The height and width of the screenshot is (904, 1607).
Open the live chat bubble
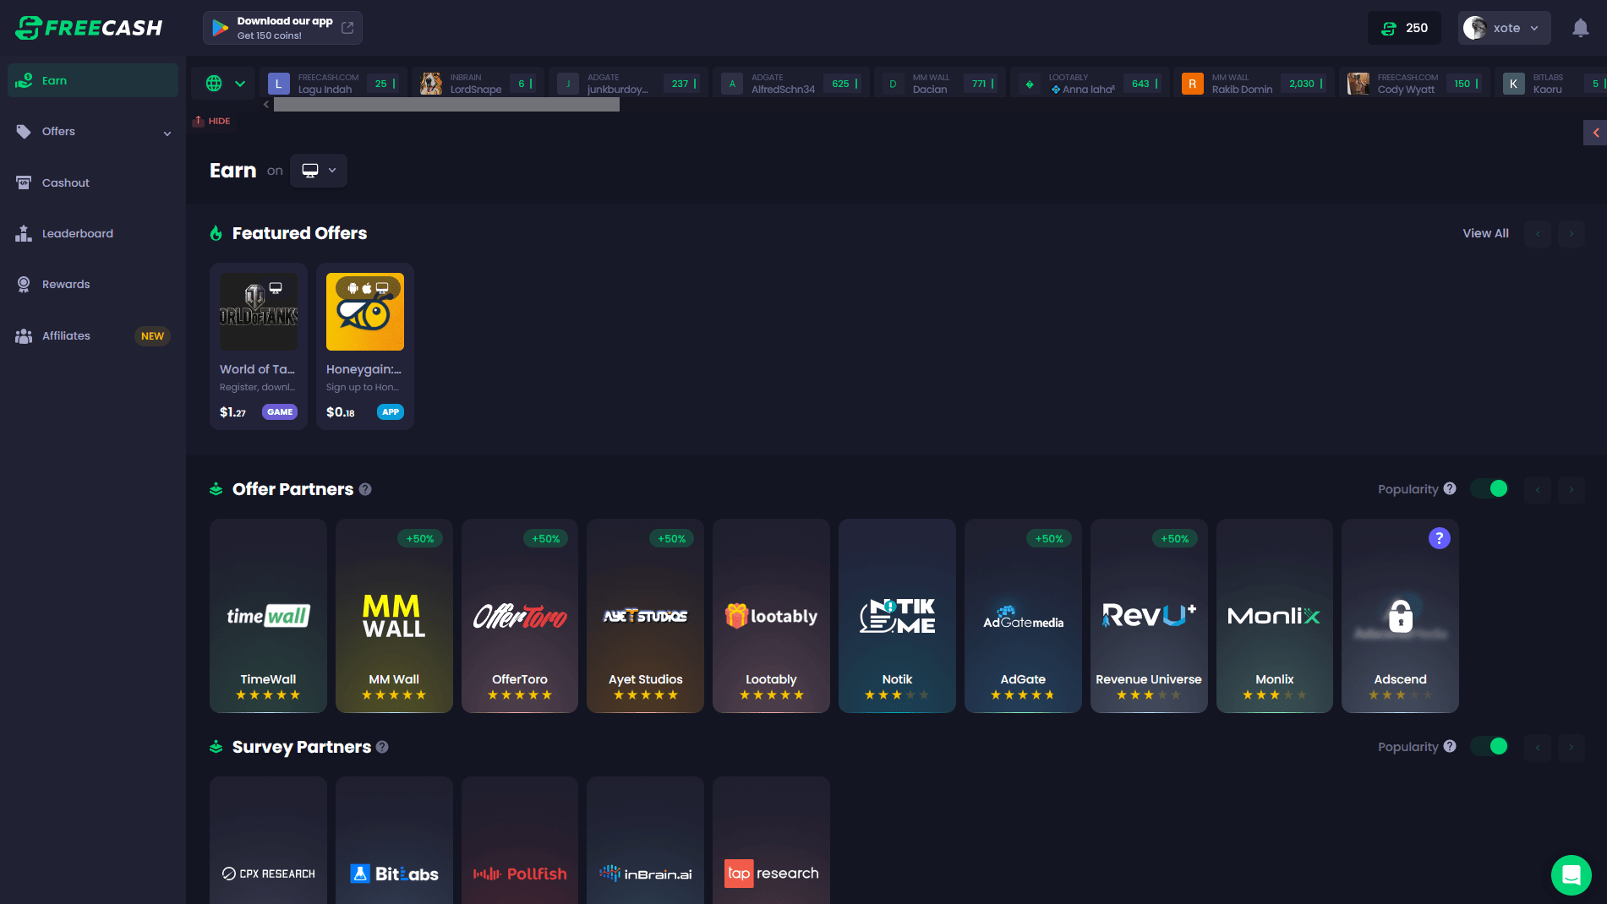(1571, 874)
